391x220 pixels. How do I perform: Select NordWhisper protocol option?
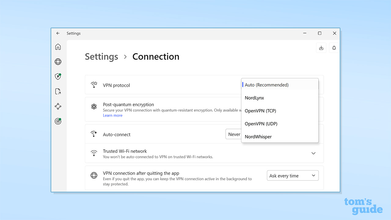(x=280, y=137)
